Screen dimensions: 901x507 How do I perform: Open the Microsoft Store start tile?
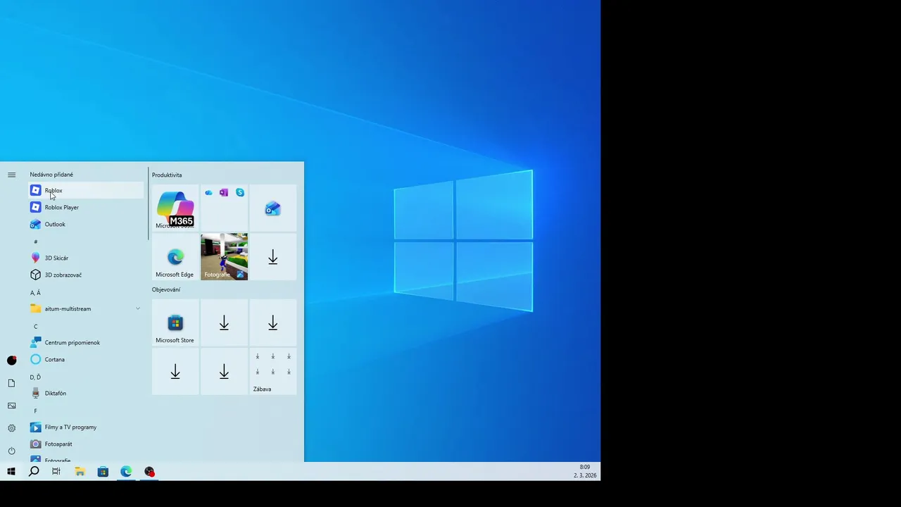pyautogui.click(x=175, y=322)
